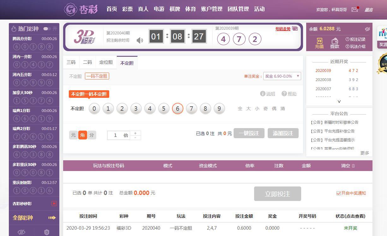Click the flame icon by 热门彩种
This screenshot has width=387, height=236.
[14, 29]
